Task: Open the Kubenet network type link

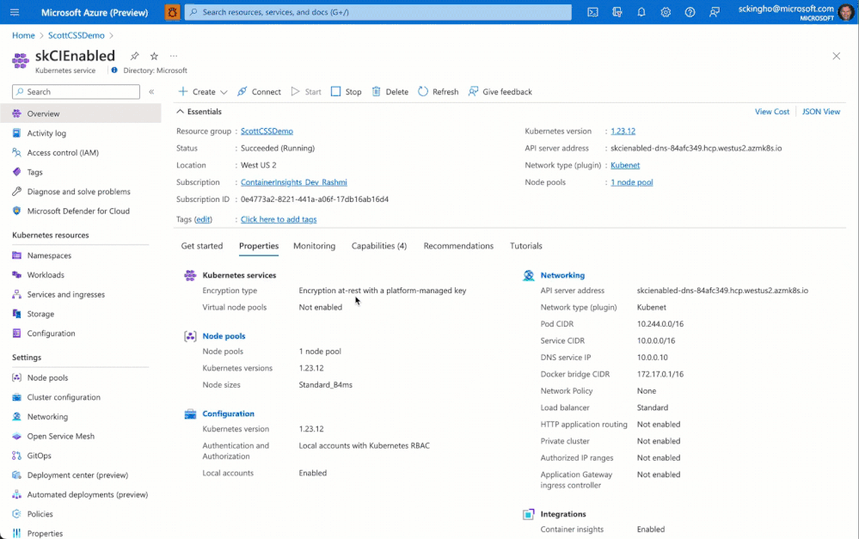Action: [625, 165]
